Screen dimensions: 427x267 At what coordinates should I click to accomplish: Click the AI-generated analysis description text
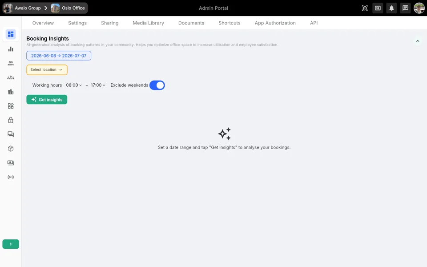click(x=152, y=44)
